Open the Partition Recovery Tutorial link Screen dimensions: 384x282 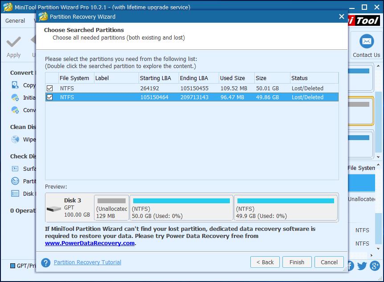pos(87,262)
